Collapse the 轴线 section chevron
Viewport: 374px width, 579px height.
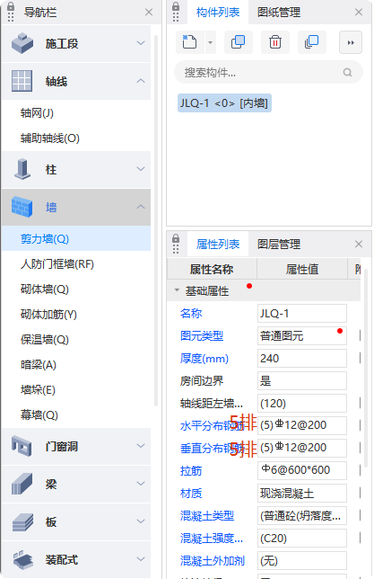coord(141,81)
